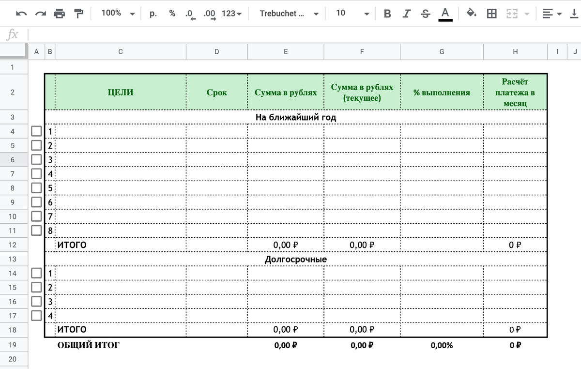
Task: Toggle italic formatting
Action: 406,14
